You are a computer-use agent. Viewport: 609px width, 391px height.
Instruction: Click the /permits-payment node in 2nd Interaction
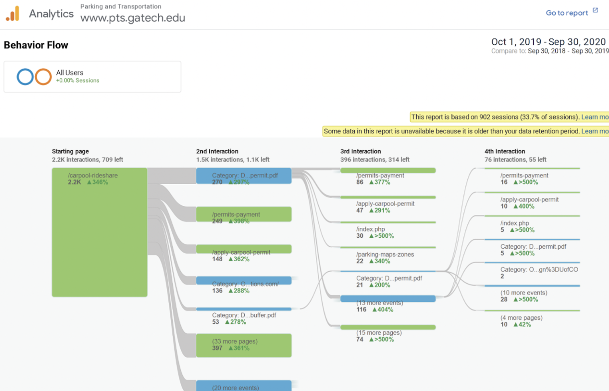tap(244, 214)
